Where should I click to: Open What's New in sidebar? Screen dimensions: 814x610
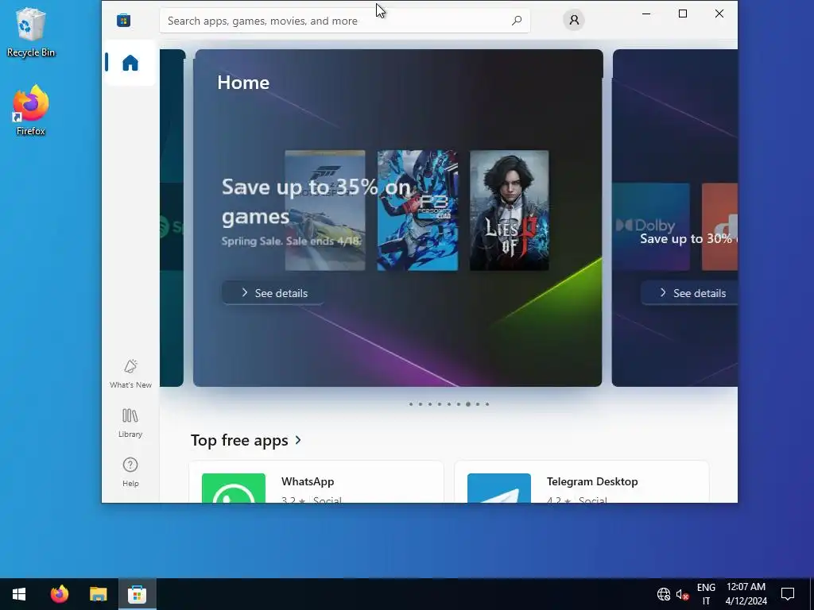click(x=130, y=373)
